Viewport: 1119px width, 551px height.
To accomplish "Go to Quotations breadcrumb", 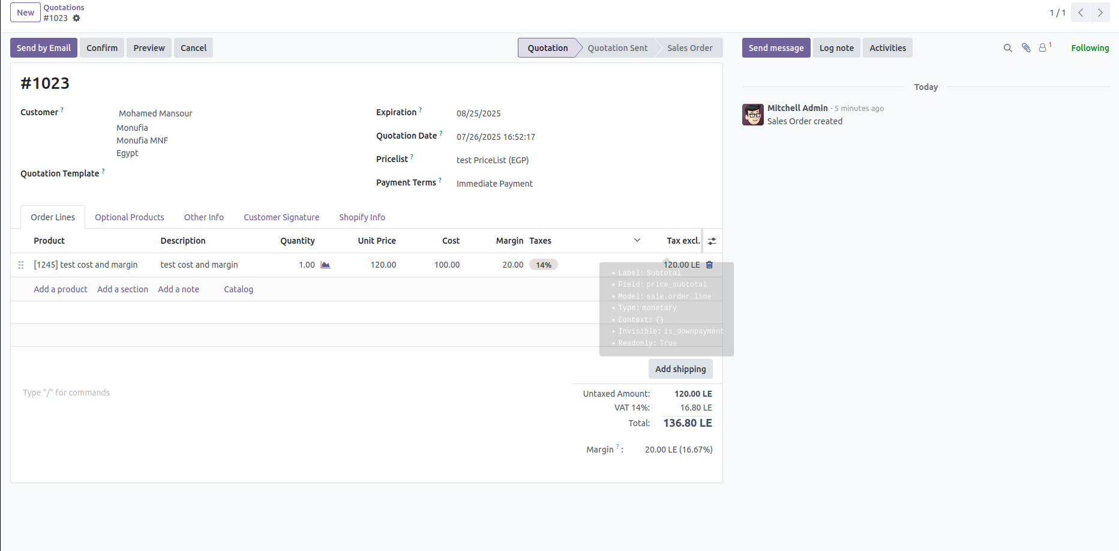I will [64, 7].
